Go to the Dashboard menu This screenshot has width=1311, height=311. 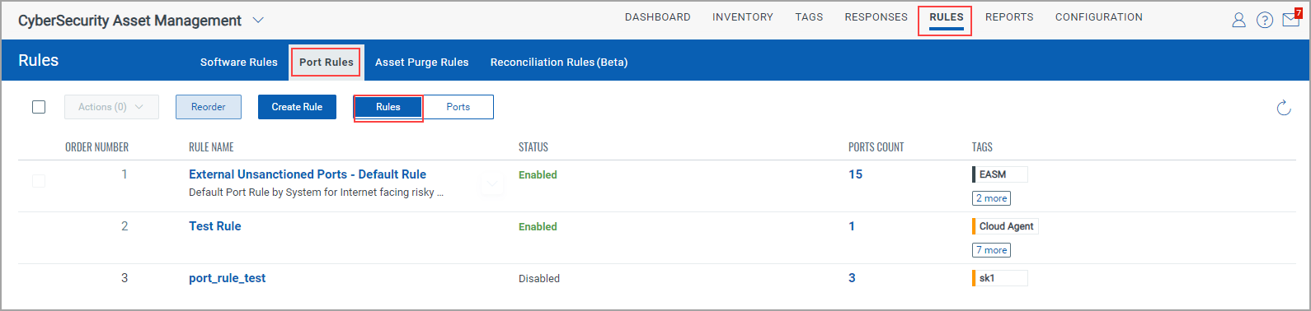657,17
